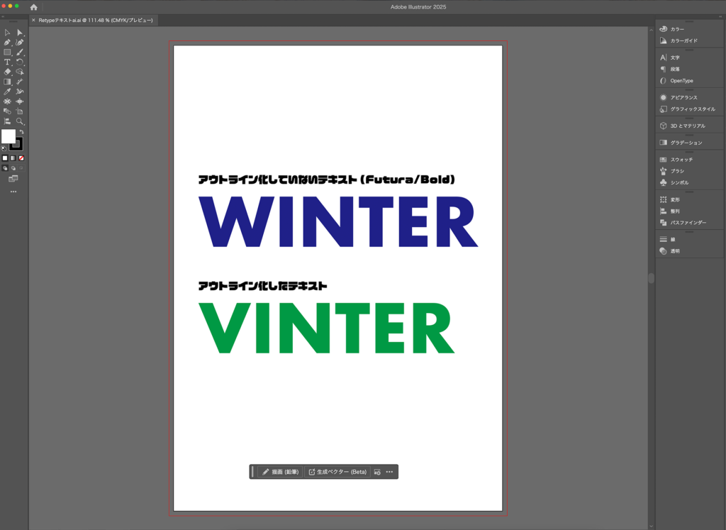
Task: Set paint type to None (red slash)
Action: [x=21, y=158]
